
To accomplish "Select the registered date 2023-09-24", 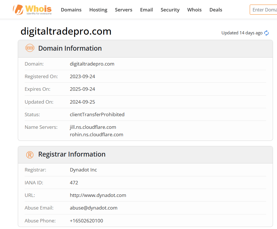I will (82, 76).
